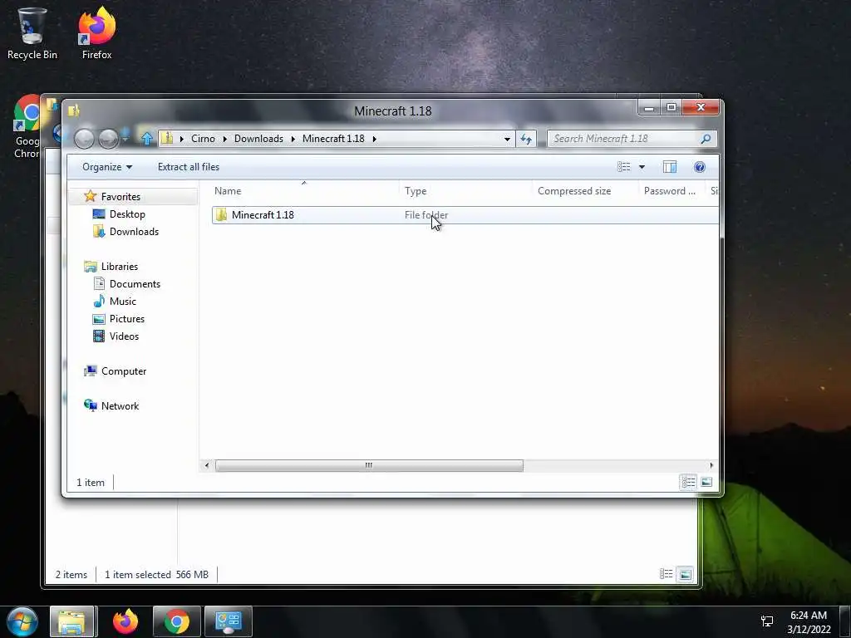
Task: Switch to details view in front window status bar
Action: pos(688,482)
